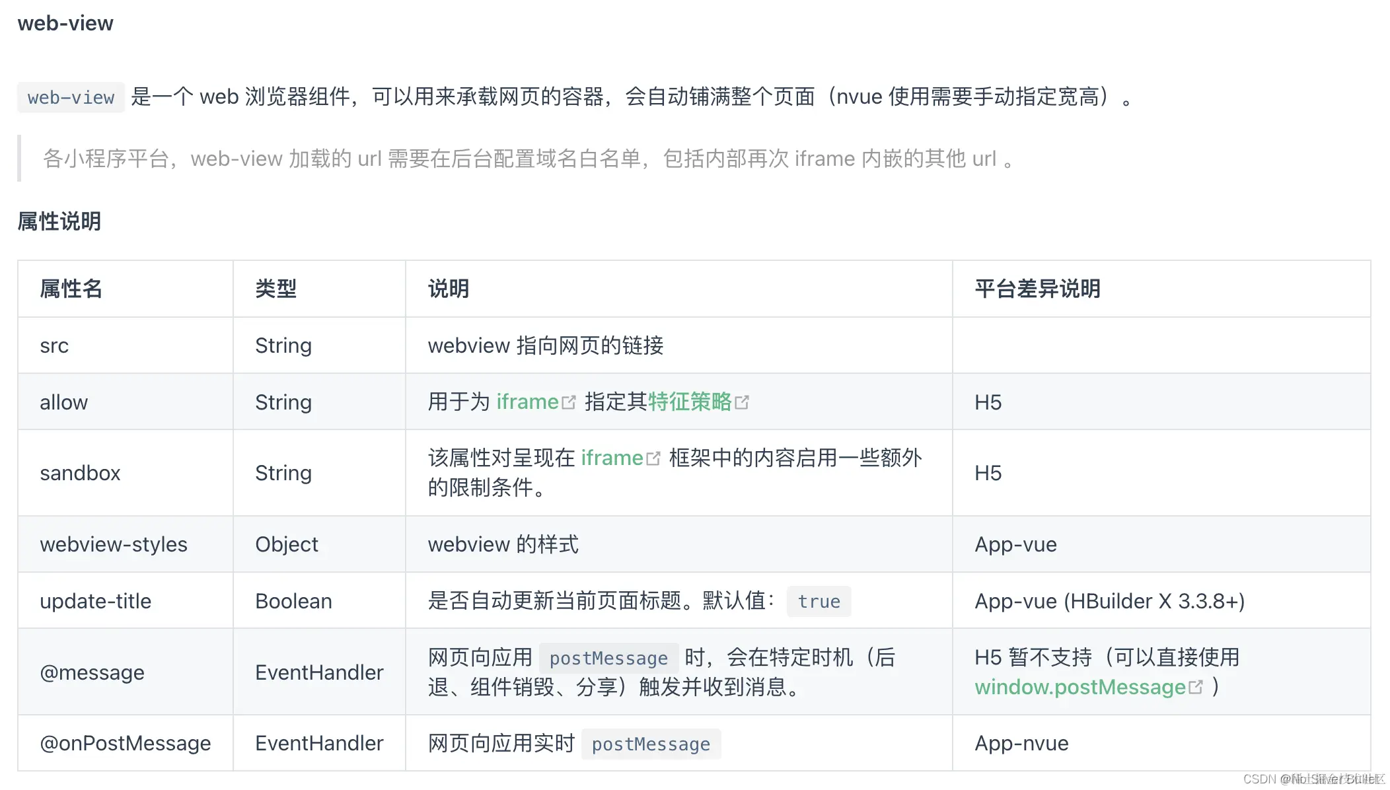The width and height of the screenshot is (1390, 790).
Task: Select the web-view inline code badge
Action: (x=70, y=97)
